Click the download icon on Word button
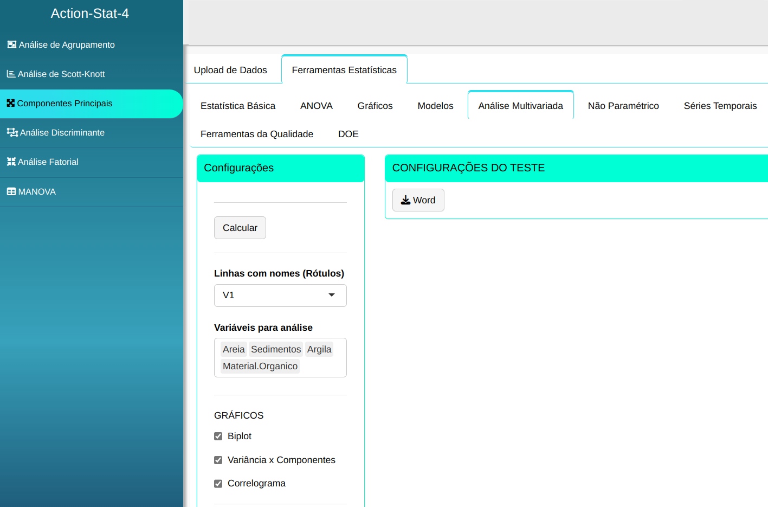This screenshot has height=507, width=768. point(405,200)
